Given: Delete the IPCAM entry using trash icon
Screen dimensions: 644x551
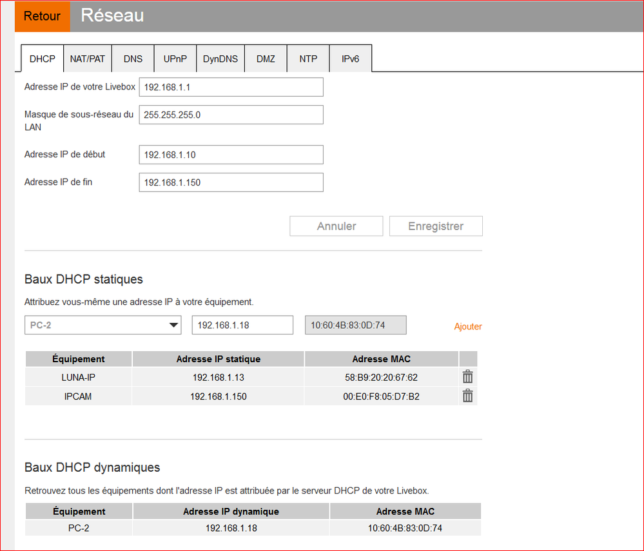Looking at the screenshot, I should [467, 396].
